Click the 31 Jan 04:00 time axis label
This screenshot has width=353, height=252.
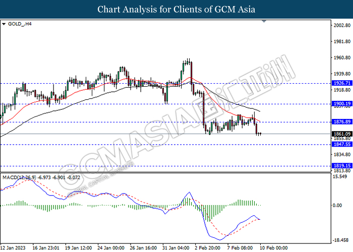(176, 248)
